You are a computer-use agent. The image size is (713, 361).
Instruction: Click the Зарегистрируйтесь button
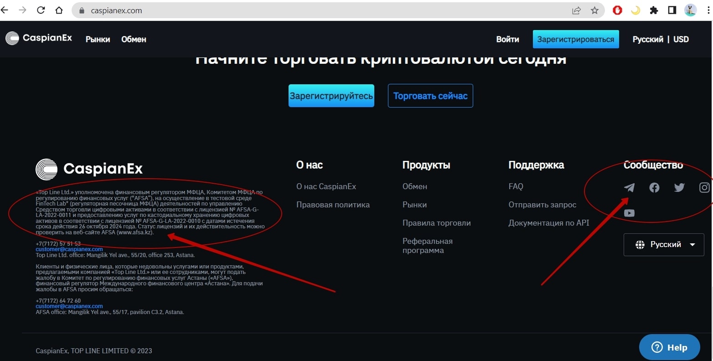331,96
